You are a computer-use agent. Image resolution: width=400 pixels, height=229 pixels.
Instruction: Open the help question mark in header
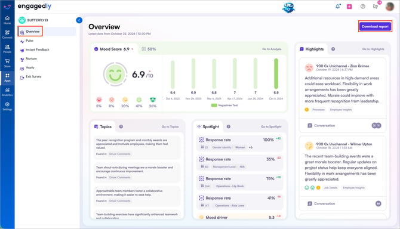click(362, 7)
